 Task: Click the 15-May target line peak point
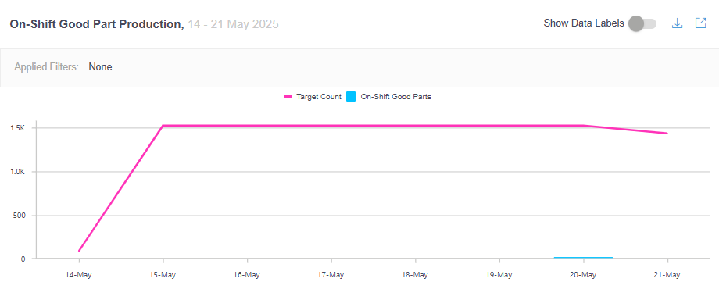(163, 126)
